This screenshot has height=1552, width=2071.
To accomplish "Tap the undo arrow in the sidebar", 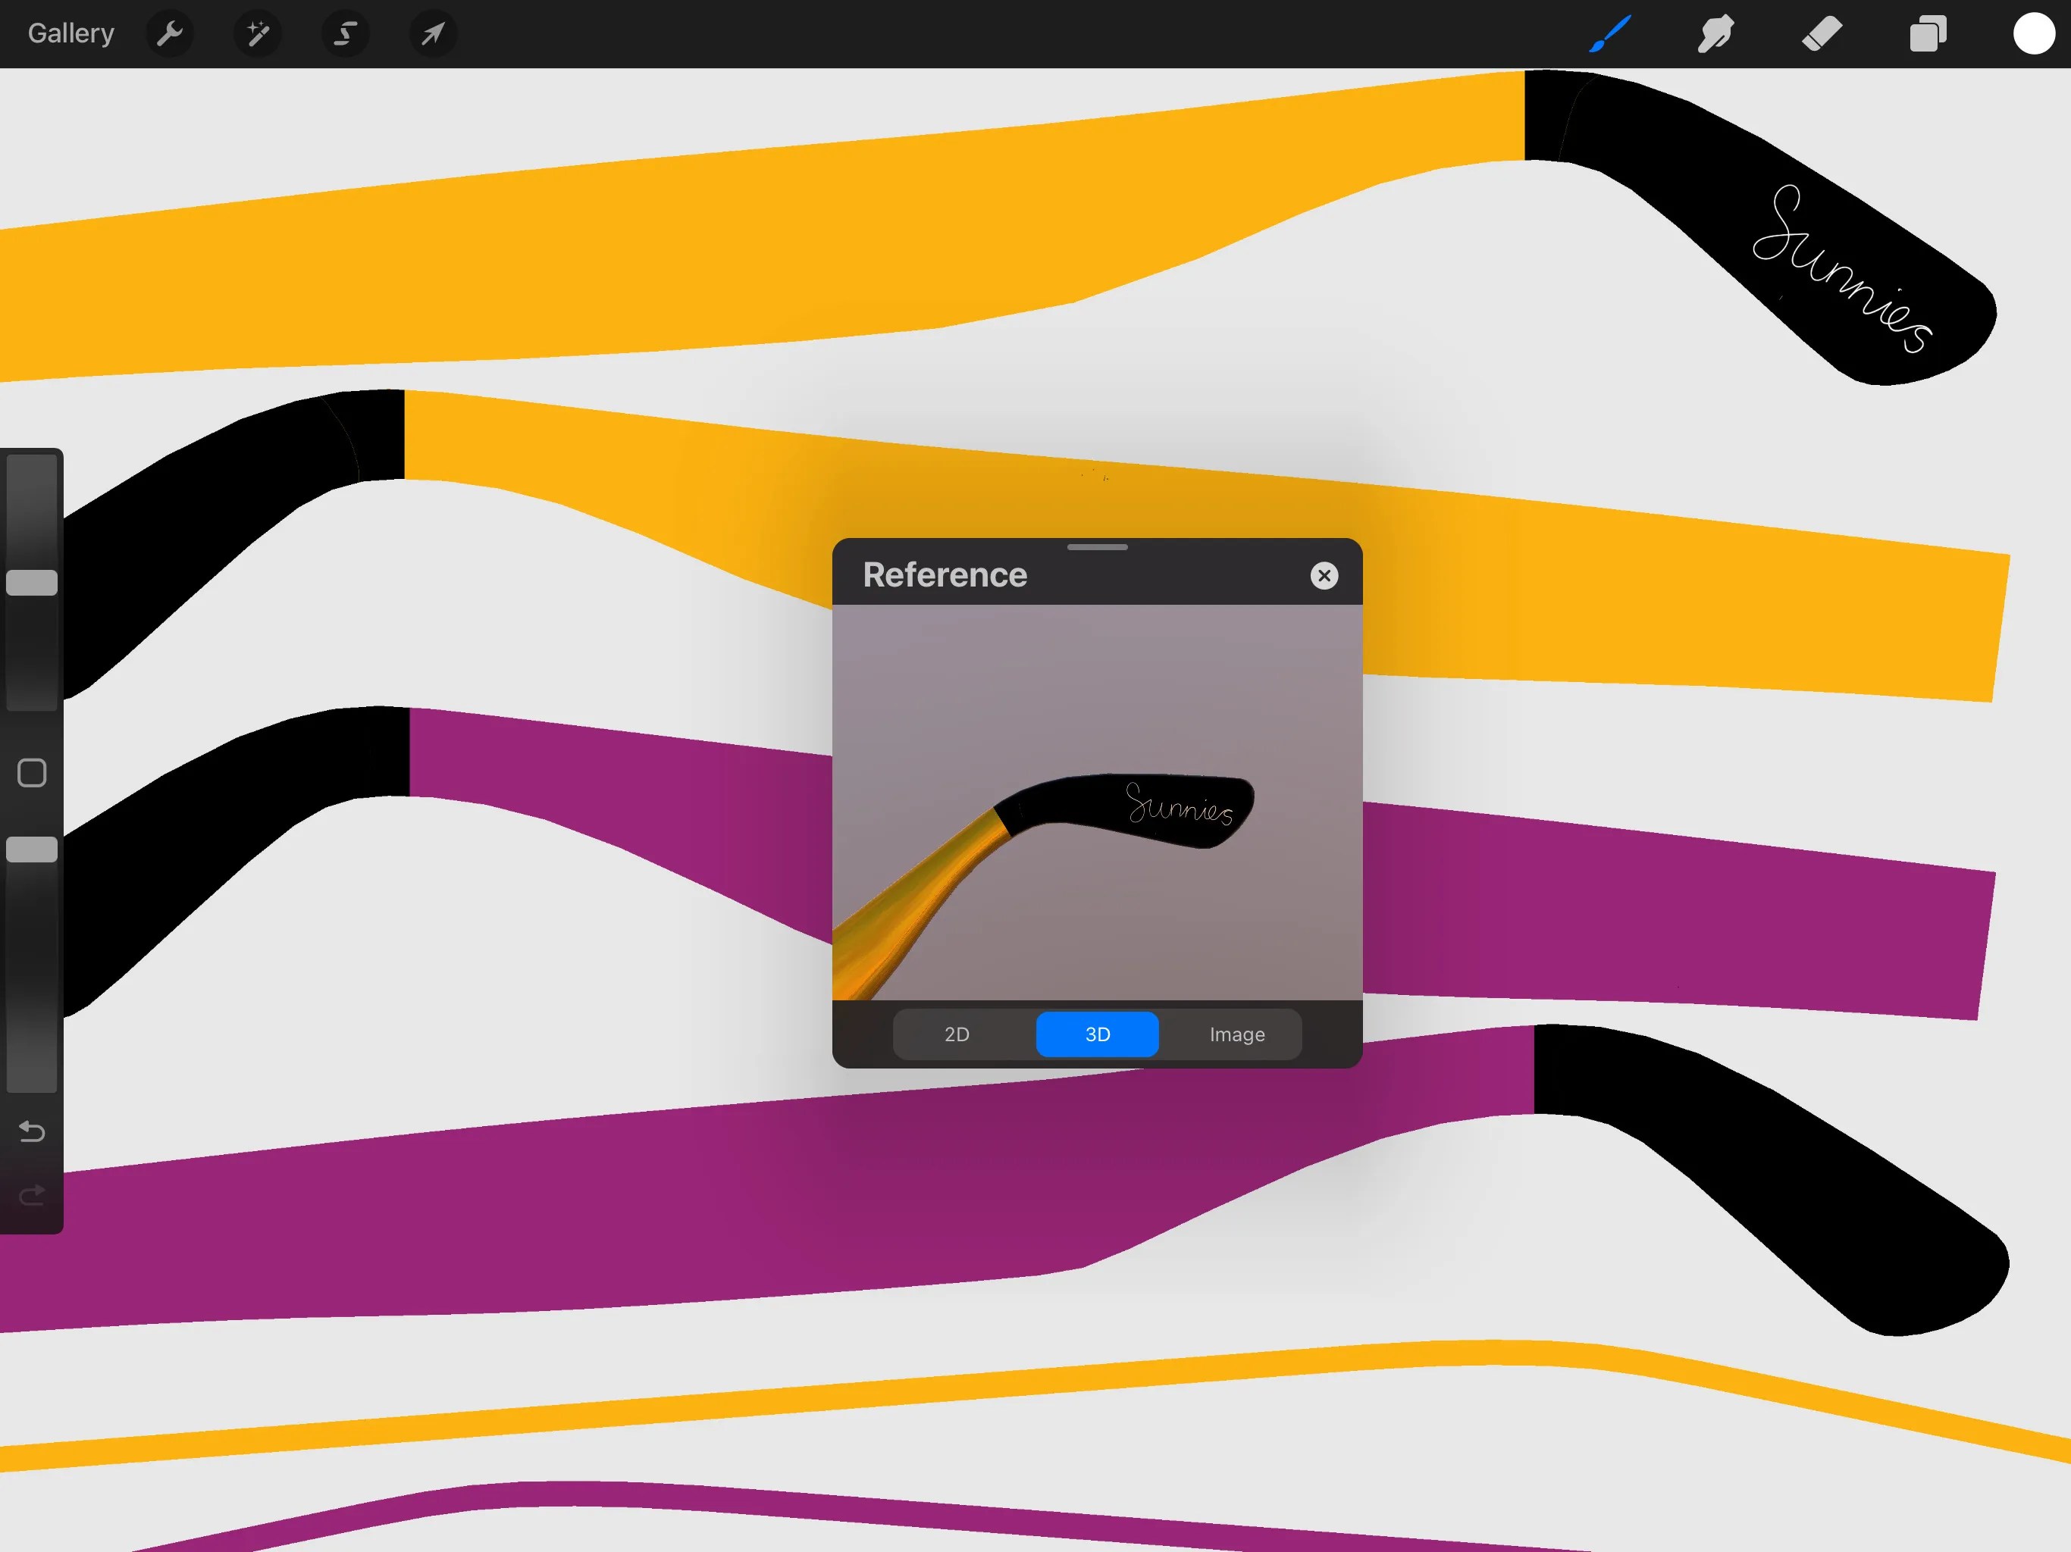I will pyautogui.click(x=31, y=1131).
